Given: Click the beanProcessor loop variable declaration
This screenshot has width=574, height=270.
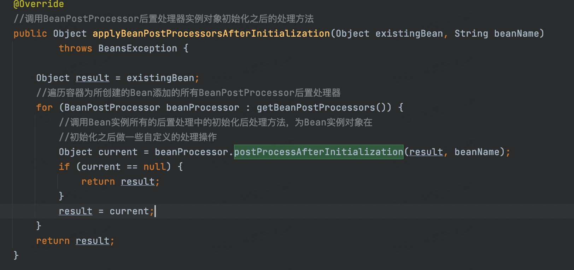Looking at the screenshot, I should tap(203, 108).
